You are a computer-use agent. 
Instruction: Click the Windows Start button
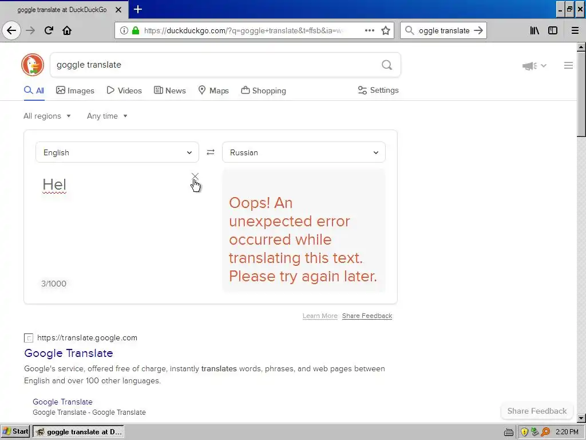(x=15, y=432)
